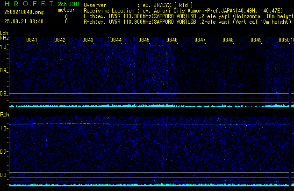Pick the 0848 time marker
Viewport: 294px width, 191px height.
point(228,40)
